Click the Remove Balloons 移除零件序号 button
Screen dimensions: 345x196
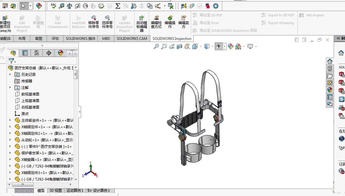pyautogui.click(x=94, y=22)
